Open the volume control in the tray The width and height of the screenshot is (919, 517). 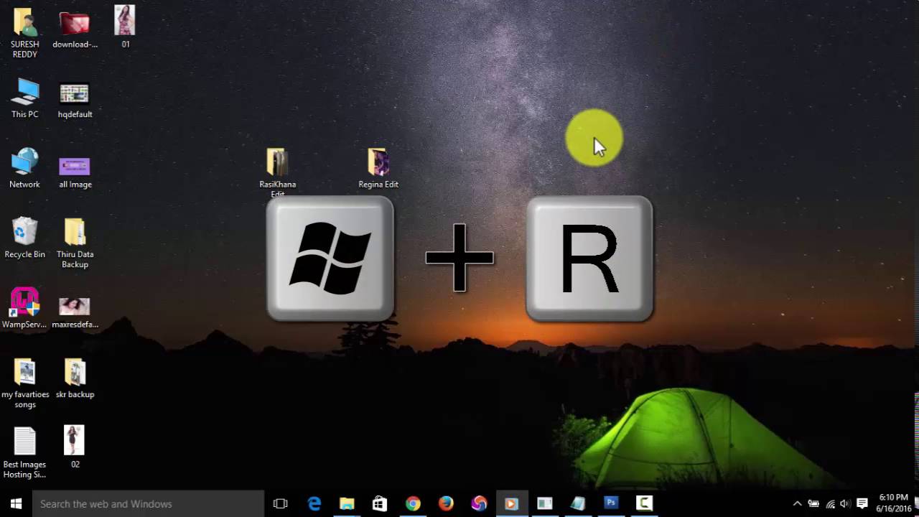846,503
